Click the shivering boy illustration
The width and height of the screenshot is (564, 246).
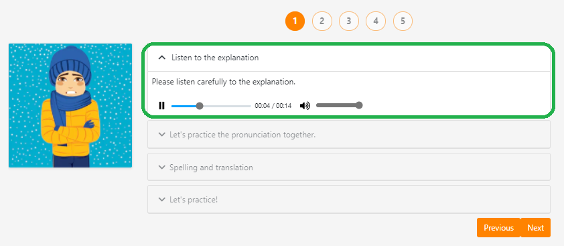(70, 105)
